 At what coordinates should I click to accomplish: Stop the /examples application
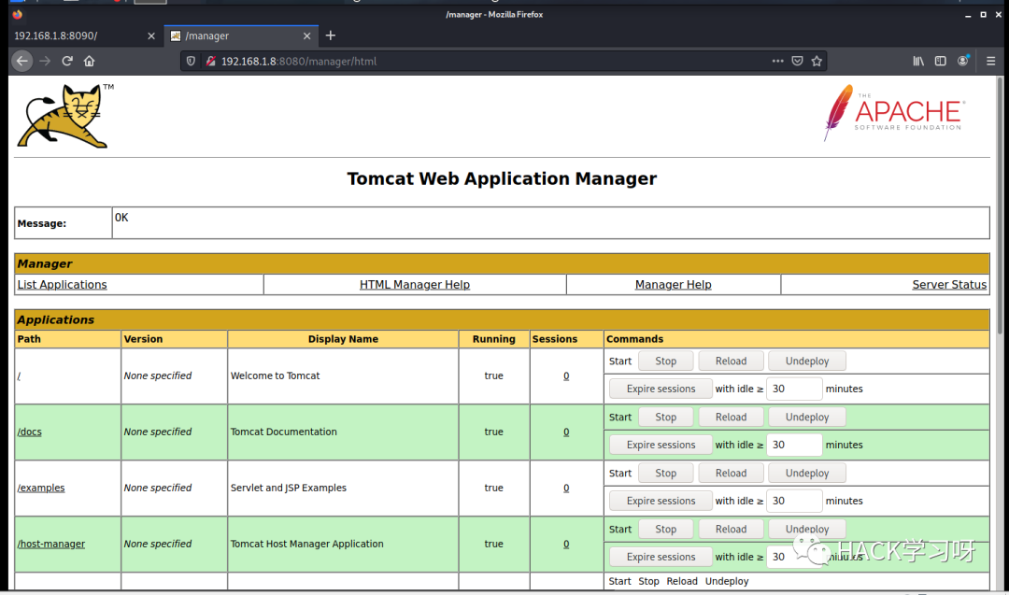pos(665,473)
